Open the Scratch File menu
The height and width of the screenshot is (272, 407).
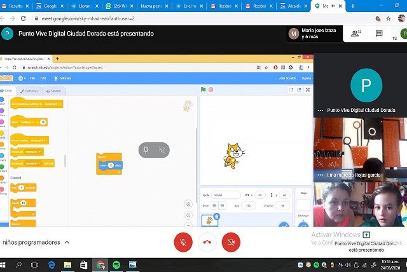[32, 78]
